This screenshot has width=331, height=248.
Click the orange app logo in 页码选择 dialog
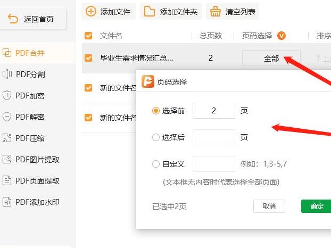coord(148,81)
